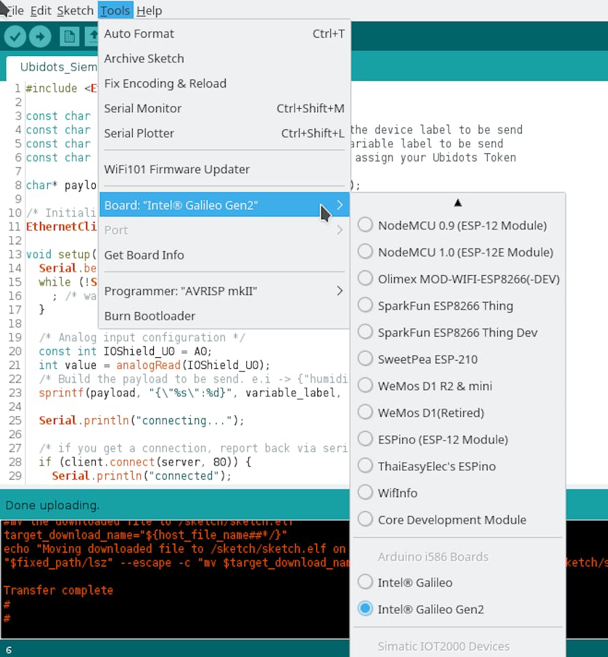Select the SparkFun ESP8266 Thing board

click(x=458, y=306)
